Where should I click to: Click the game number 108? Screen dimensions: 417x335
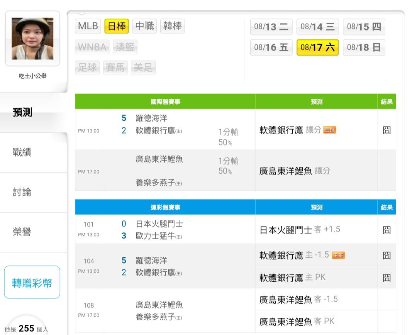88,305
